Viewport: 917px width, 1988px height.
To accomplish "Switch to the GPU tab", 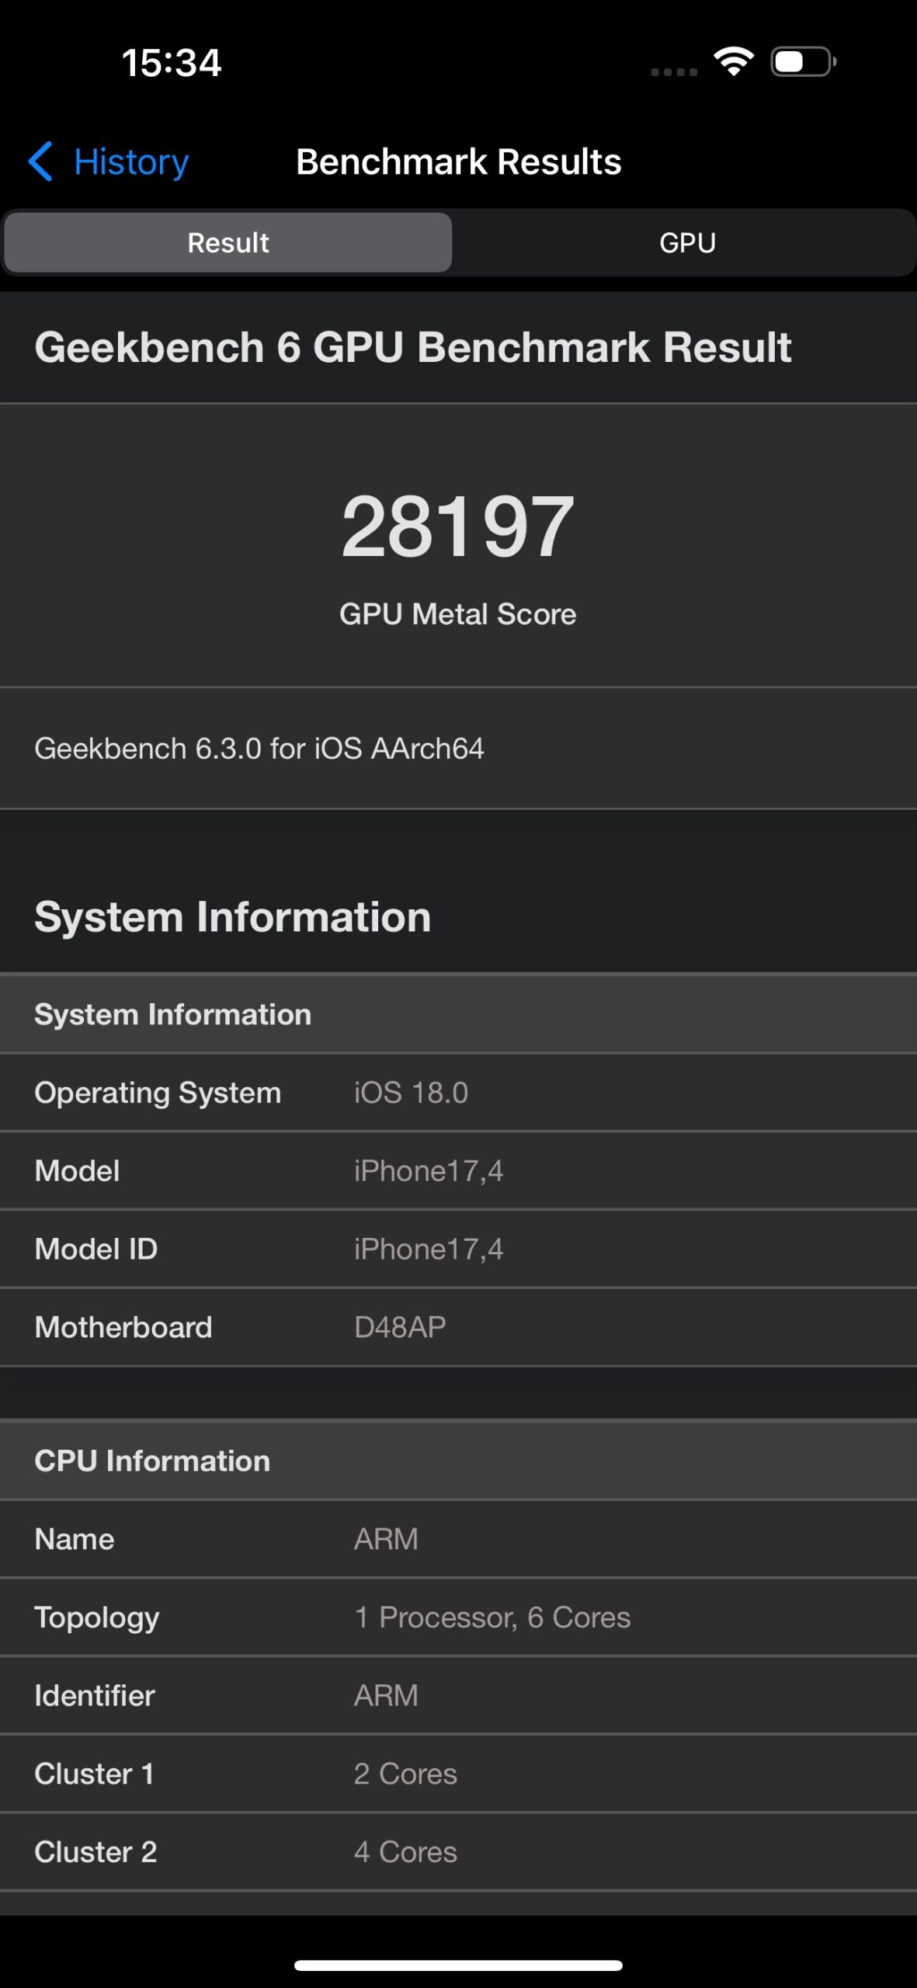I will (687, 243).
